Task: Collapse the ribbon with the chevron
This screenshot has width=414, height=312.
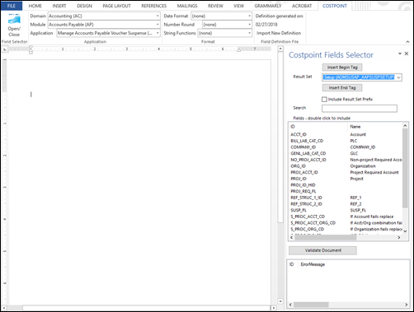Action: coord(407,42)
